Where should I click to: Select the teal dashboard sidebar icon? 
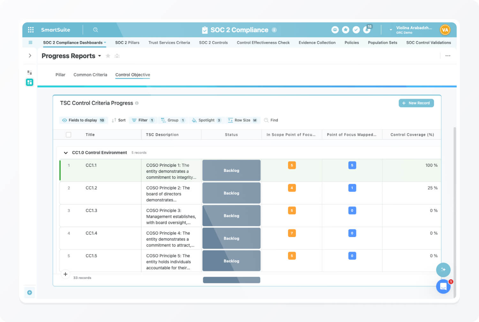(29, 82)
